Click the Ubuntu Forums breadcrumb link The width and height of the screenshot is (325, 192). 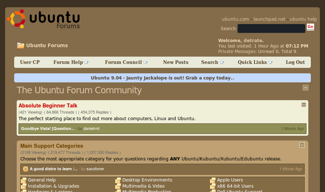tap(47, 45)
